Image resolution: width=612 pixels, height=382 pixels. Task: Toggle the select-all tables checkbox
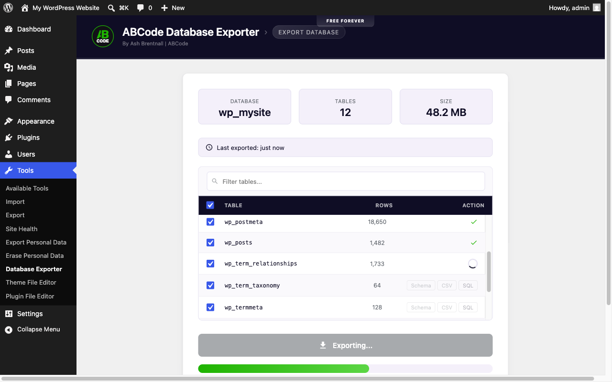click(x=210, y=205)
